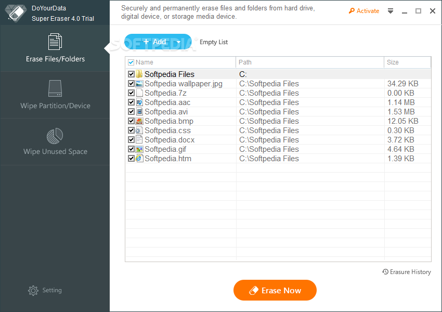Screen dimensions: 442x312
Task: Click the eraser icon on Erase Now
Action: (x=253, y=291)
